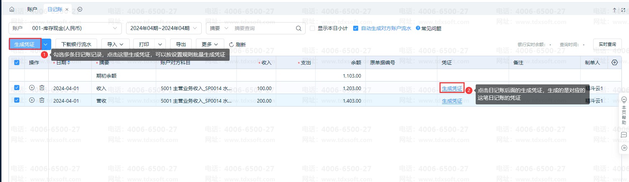Click the 刷新 refresh icon
Image resolution: width=629 pixels, height=182 pixels.
click(x=231, y=45)
